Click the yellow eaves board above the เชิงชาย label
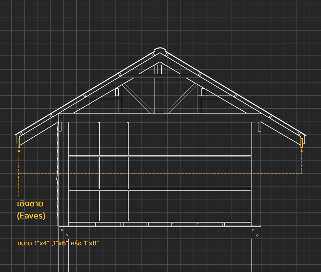The width and height of the screenshot is (321, 272). [x=19, y=143]
